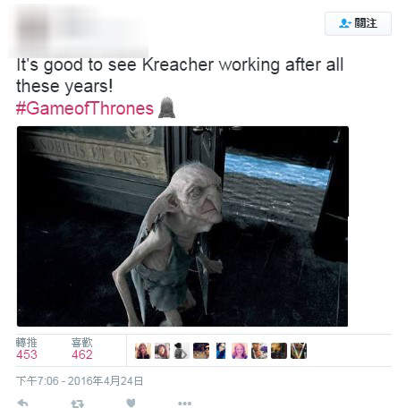Image resolution: width=406 pixels, height=417 pixels.
Task: Open the sixth liker avatar with pink hair
Action: coord(240,351)
